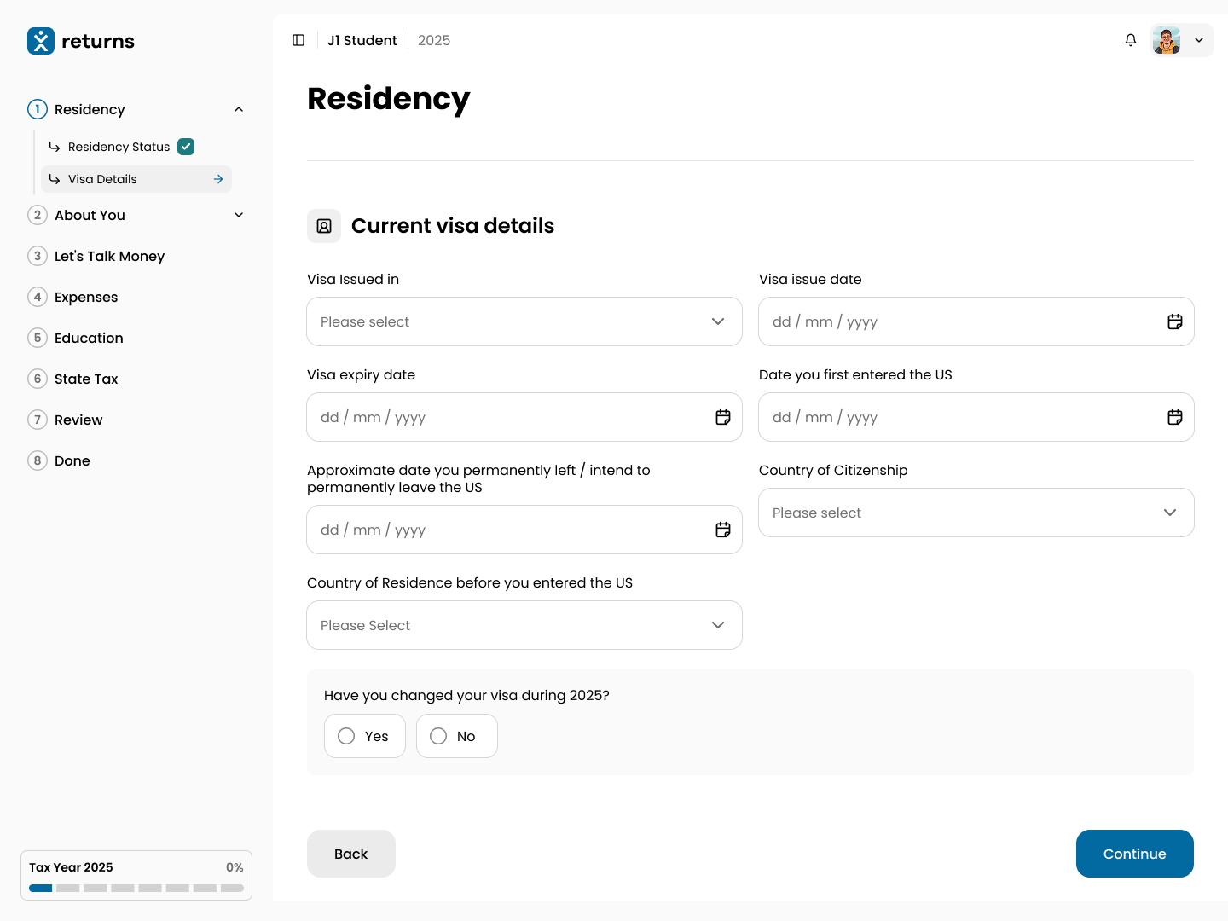Toggle the sidebar panel icon
The width and height of the screenshot is (1228, 921).
coord(298,40)
